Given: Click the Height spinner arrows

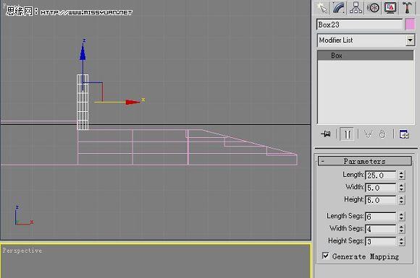Looking at the screenshot, I should point(401,200).
